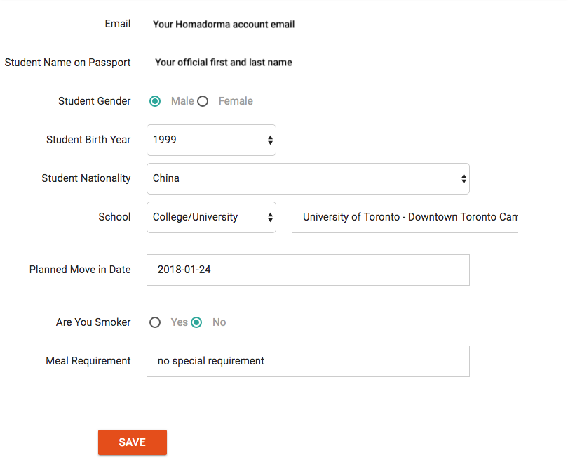Select the Female gender radio button
The width and height of the screenshot is (568, 467).
tap(203, 101)
